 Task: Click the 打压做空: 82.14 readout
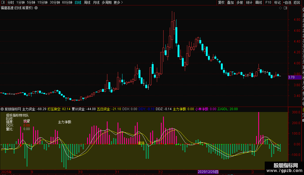[59, 109]
